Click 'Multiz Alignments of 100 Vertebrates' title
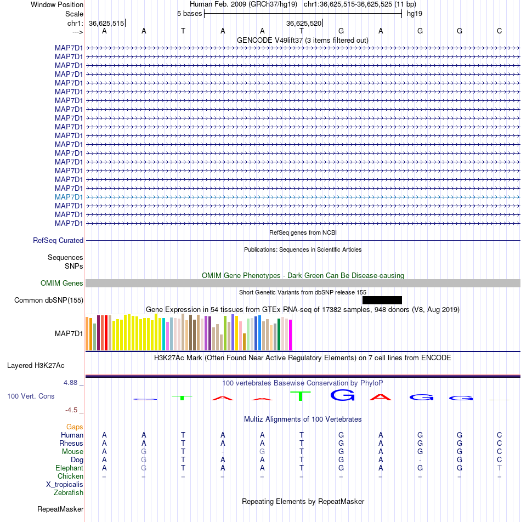521x522 pixels. coord(303,419)
